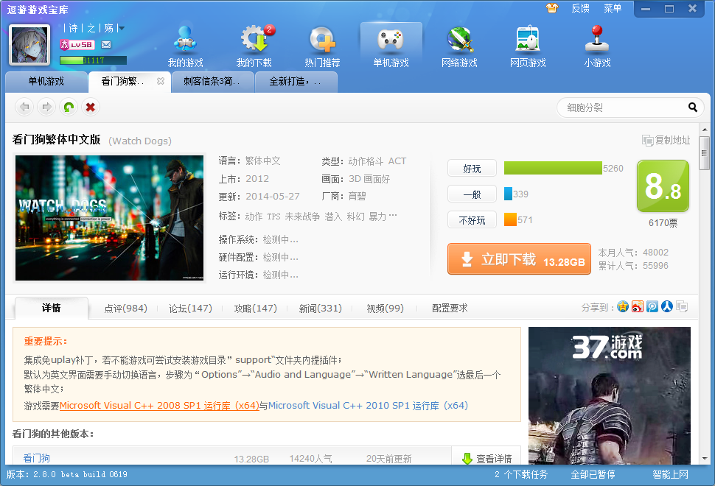Screen dimensions: 715x486
Task: Expand the 诗之殇 username dropdown arrow
Action: pos(122,28)
